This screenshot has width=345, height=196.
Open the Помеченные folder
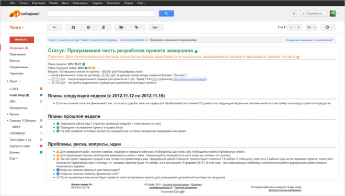pos(18,54)
